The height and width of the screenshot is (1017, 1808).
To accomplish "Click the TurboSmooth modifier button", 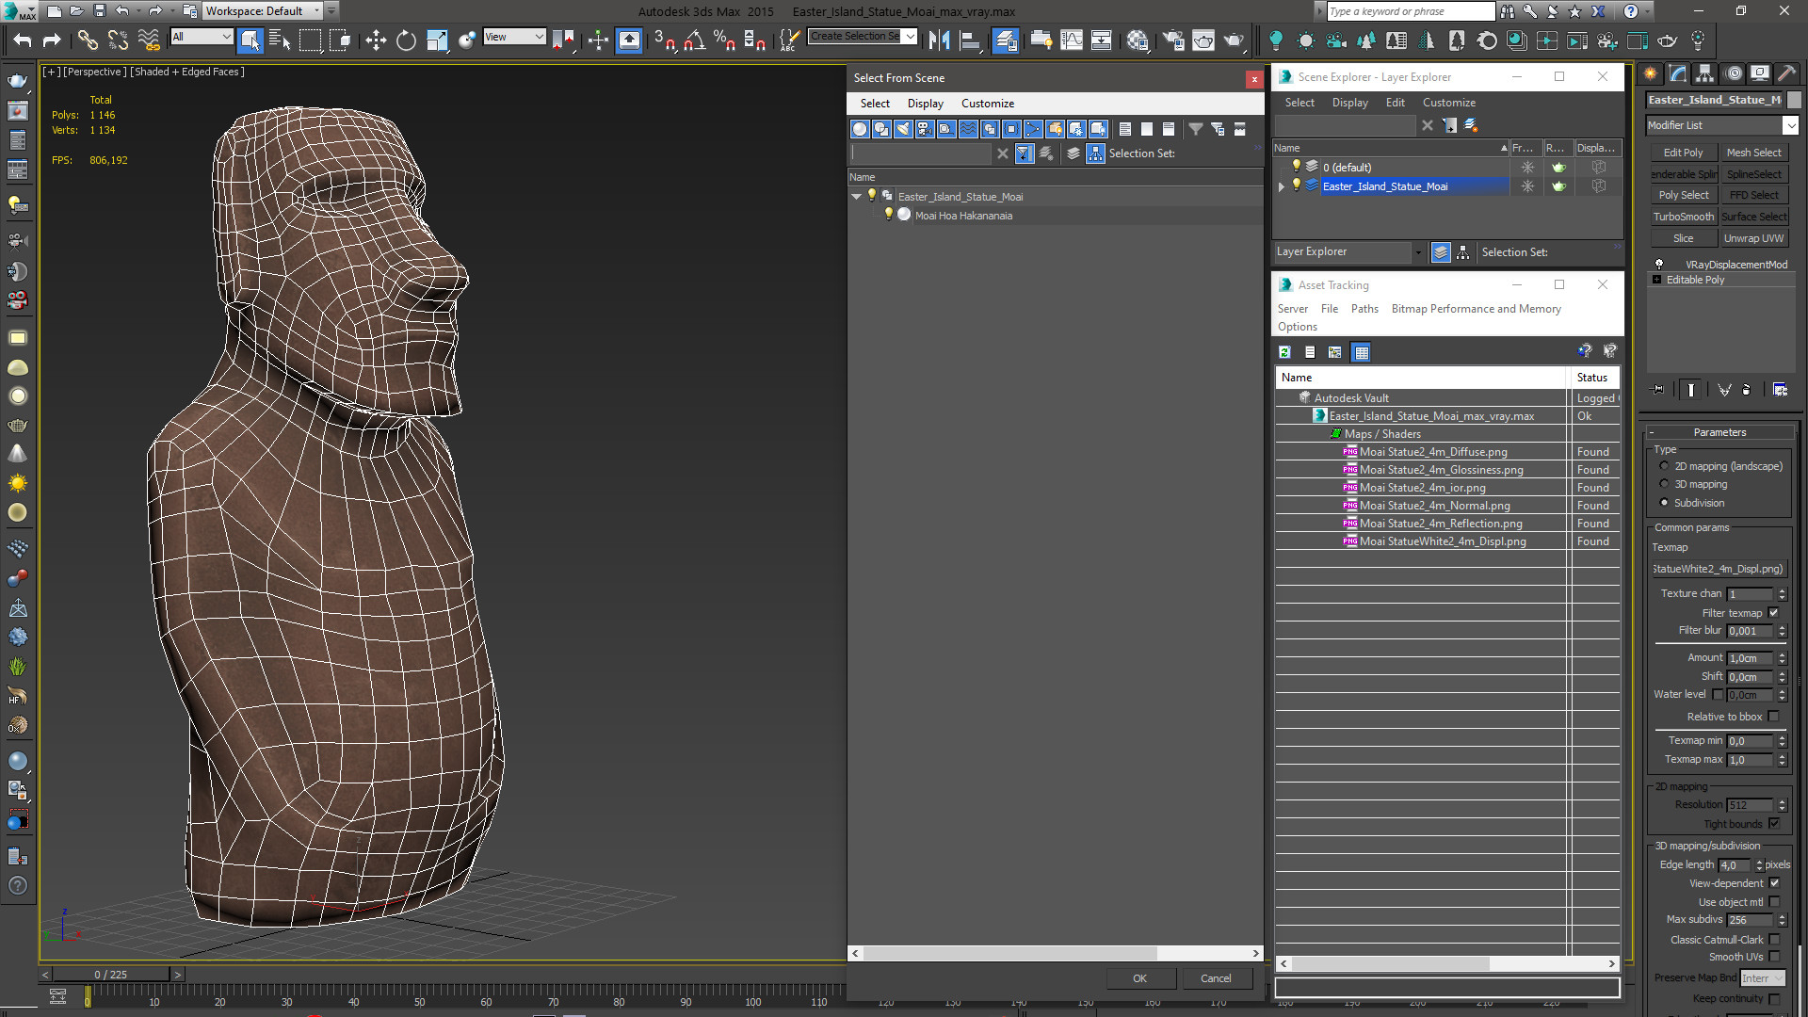I will tap(1683, 217).
